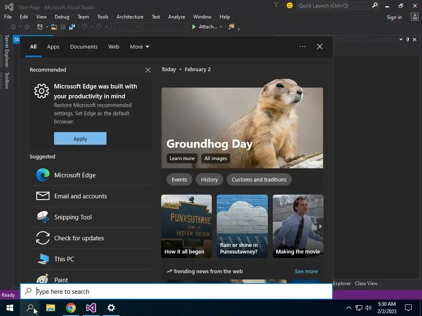This screenshot has height=316, width=422.
Task: Switch to the Documents search tab
Action: (x=84, y=47)
